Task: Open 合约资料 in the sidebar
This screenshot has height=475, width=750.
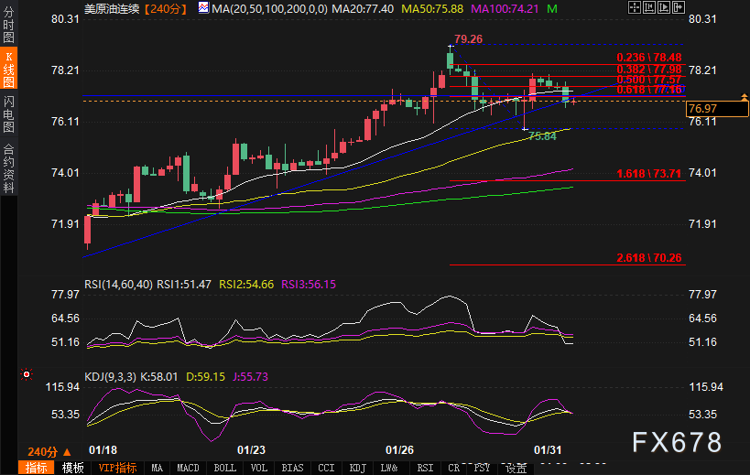Action: [8, 168]
